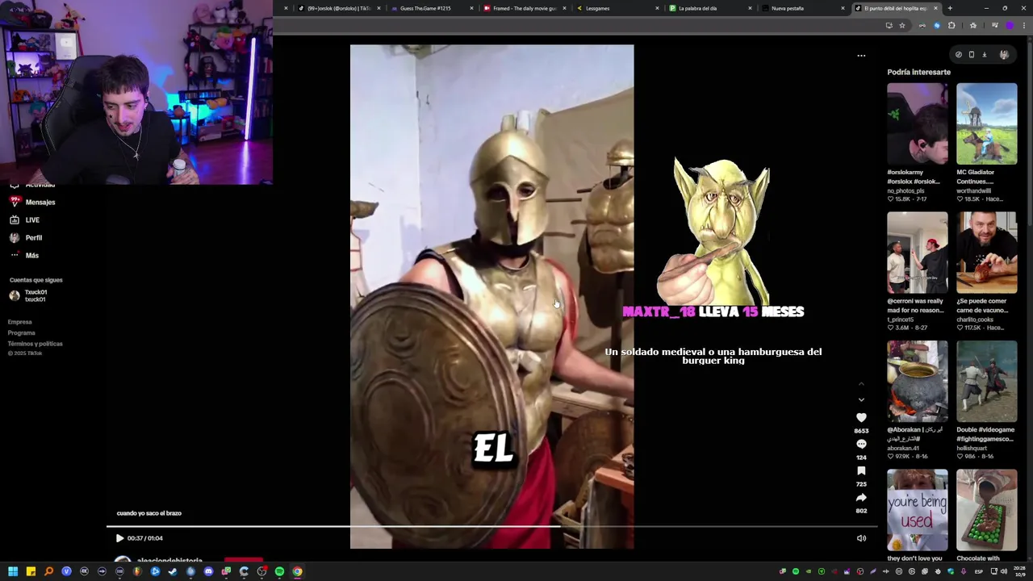Open the charlito_cooks author name

tap(977, 320)
